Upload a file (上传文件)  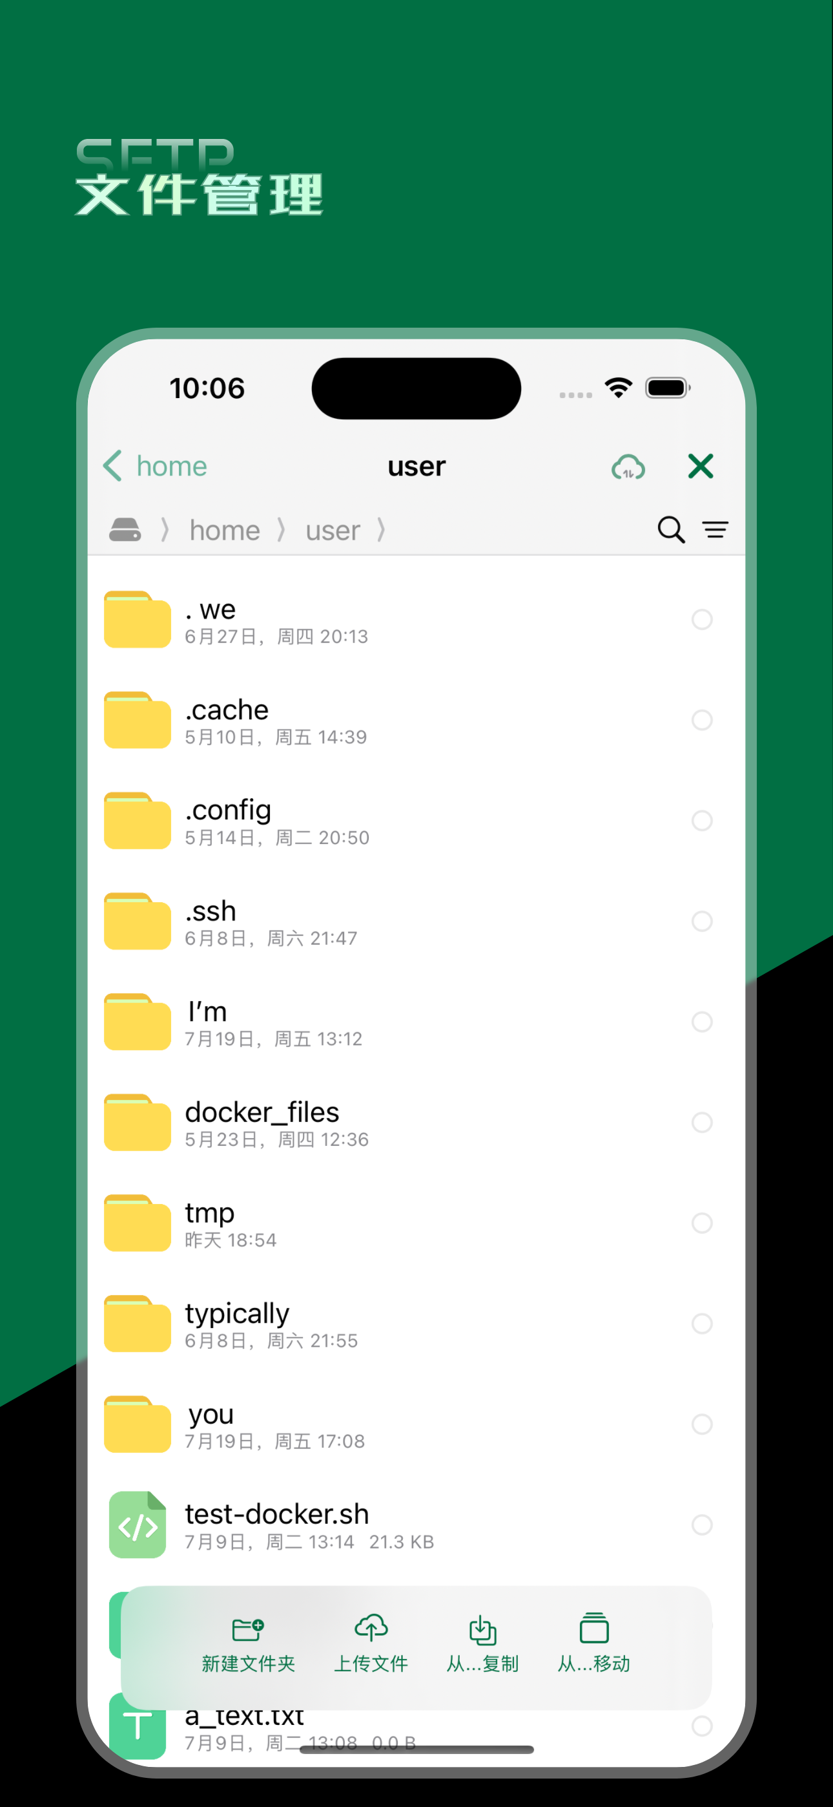(x=371, y=1643)
